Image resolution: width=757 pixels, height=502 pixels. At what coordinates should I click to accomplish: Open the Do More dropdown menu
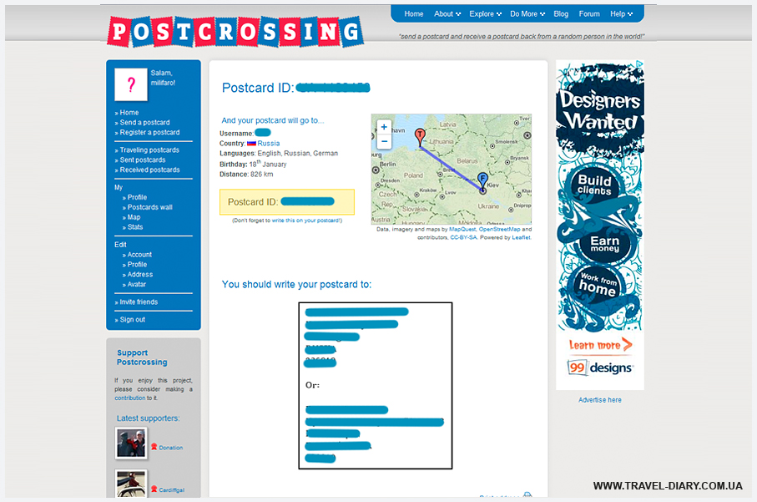[x=527, y=14]
